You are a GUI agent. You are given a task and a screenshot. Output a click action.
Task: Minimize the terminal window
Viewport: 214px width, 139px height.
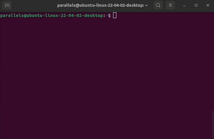(x=184, y=5)
